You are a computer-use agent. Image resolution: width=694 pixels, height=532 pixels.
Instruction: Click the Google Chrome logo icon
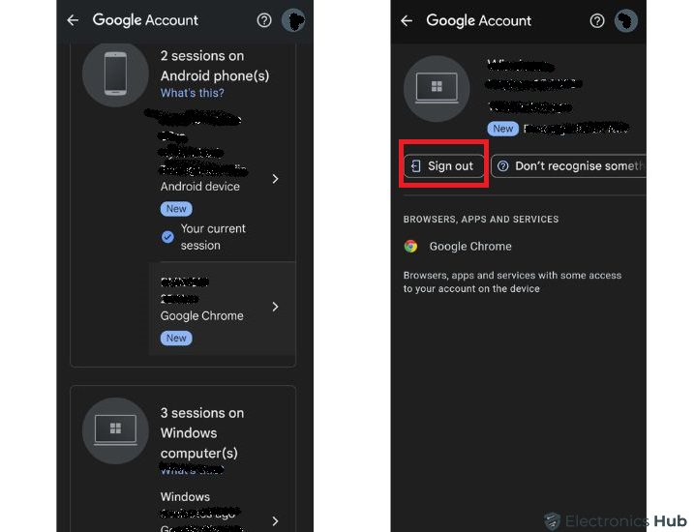click(411, 247)
